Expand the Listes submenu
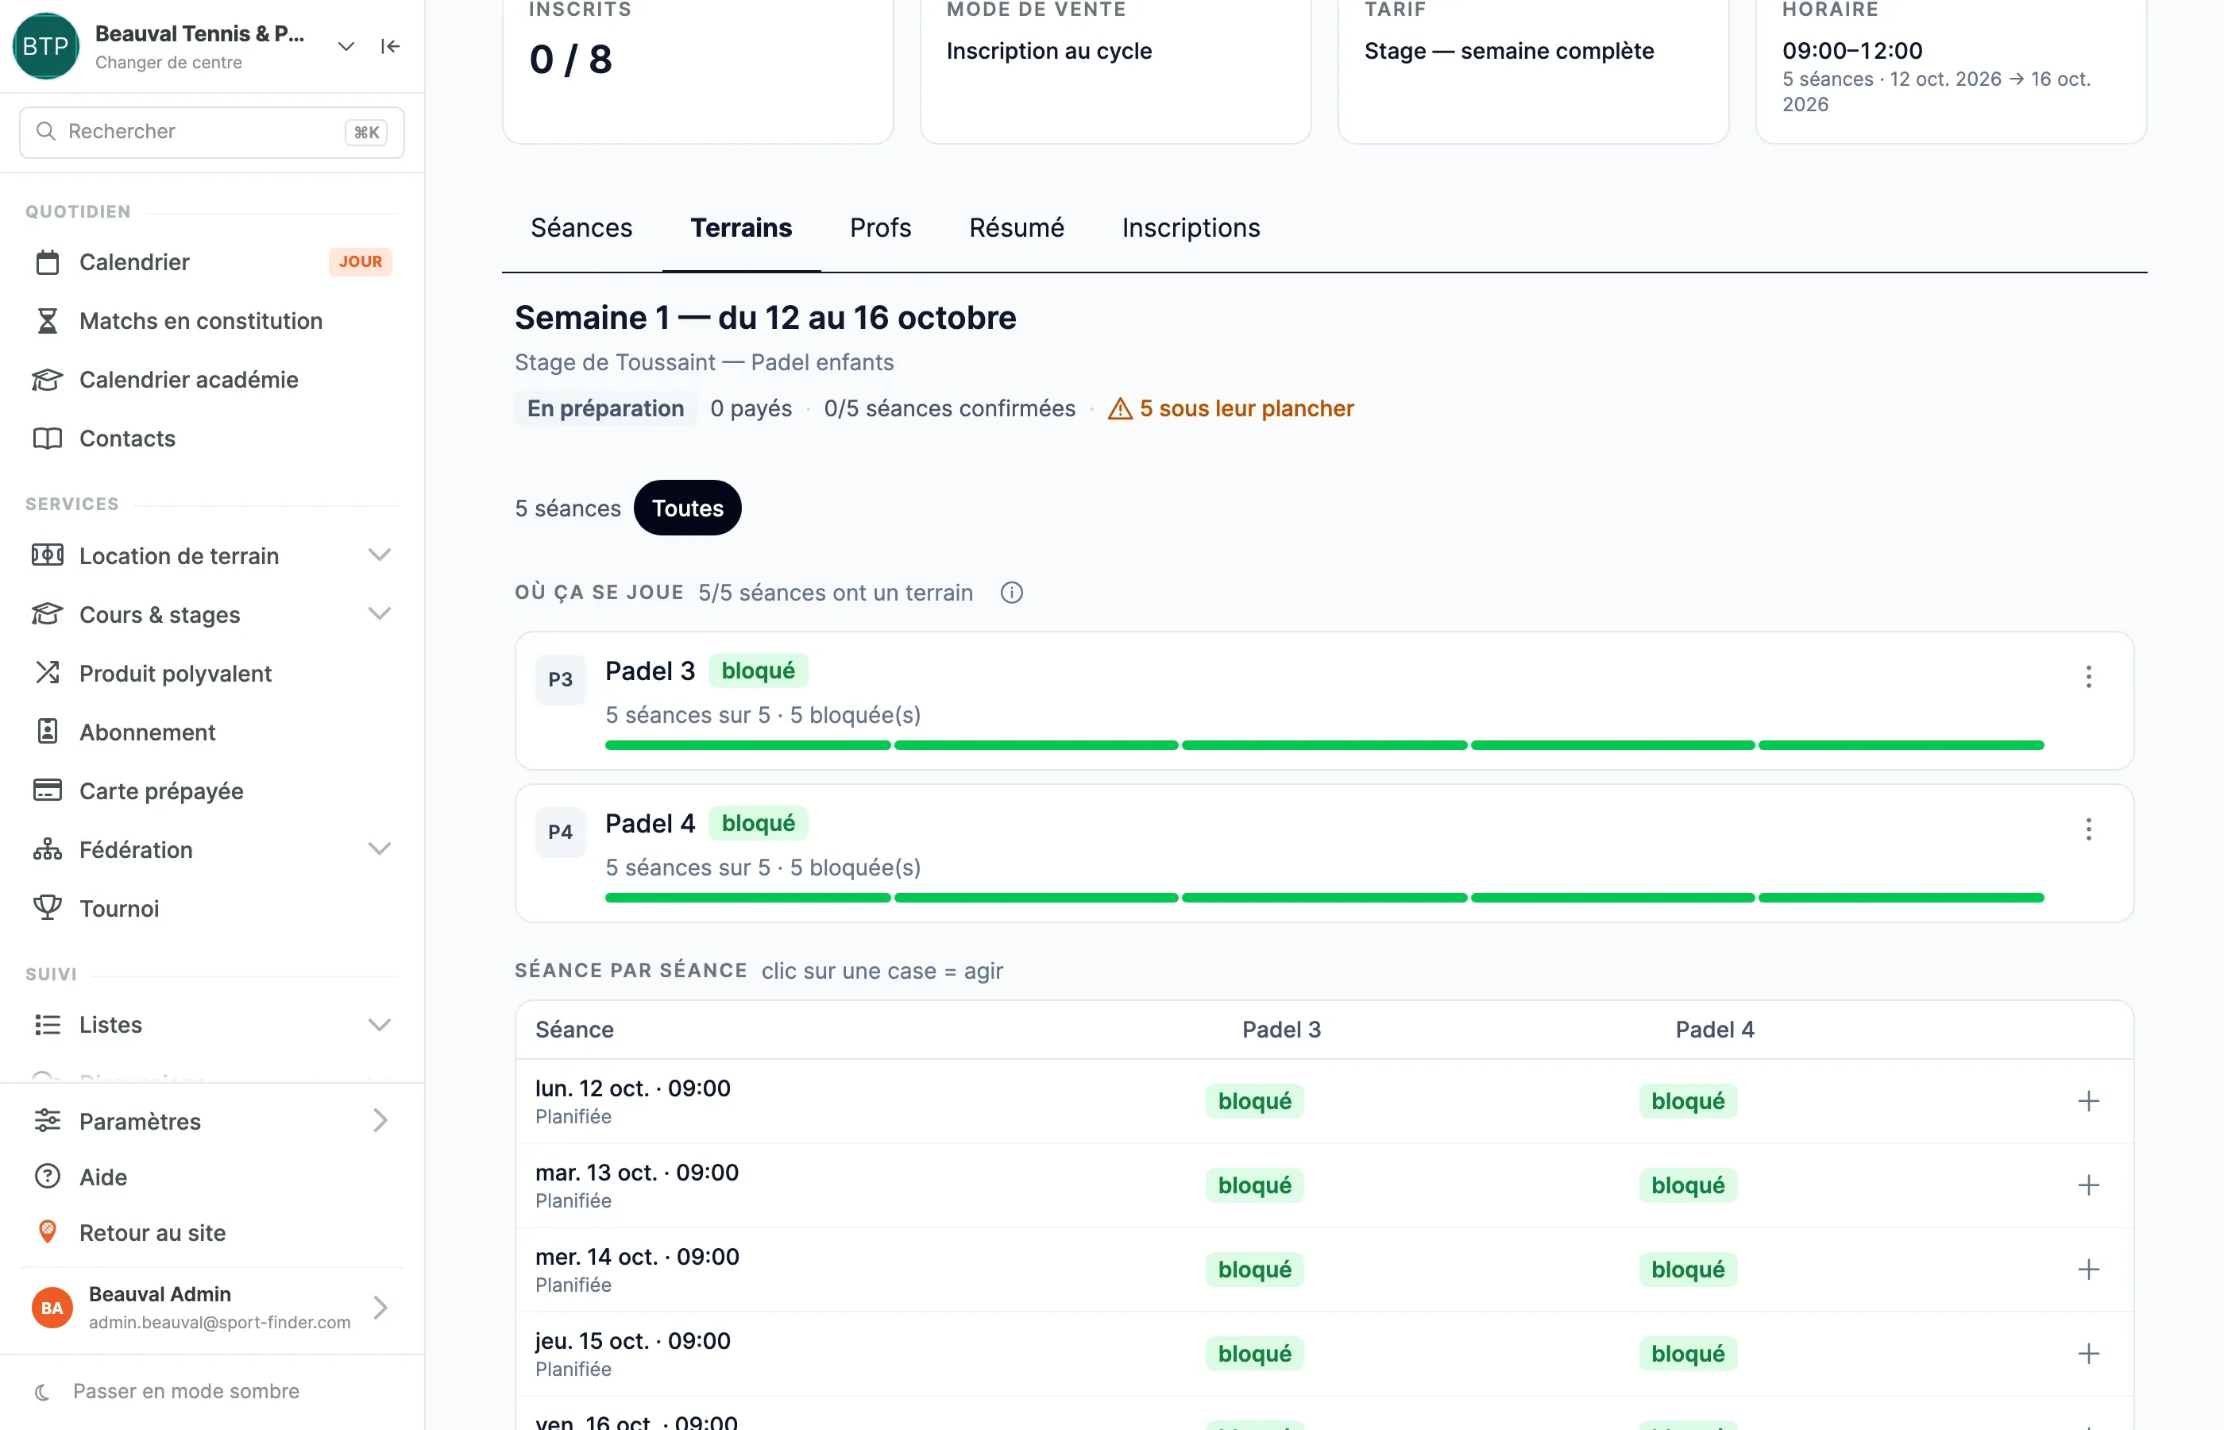 pos(379,1025)
